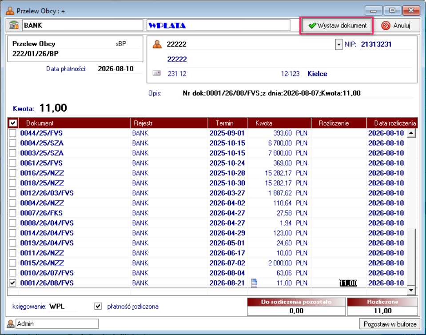Select document row 0018/25/NZZ
This screenshot has width=426, height=335.
click(208, 183)
